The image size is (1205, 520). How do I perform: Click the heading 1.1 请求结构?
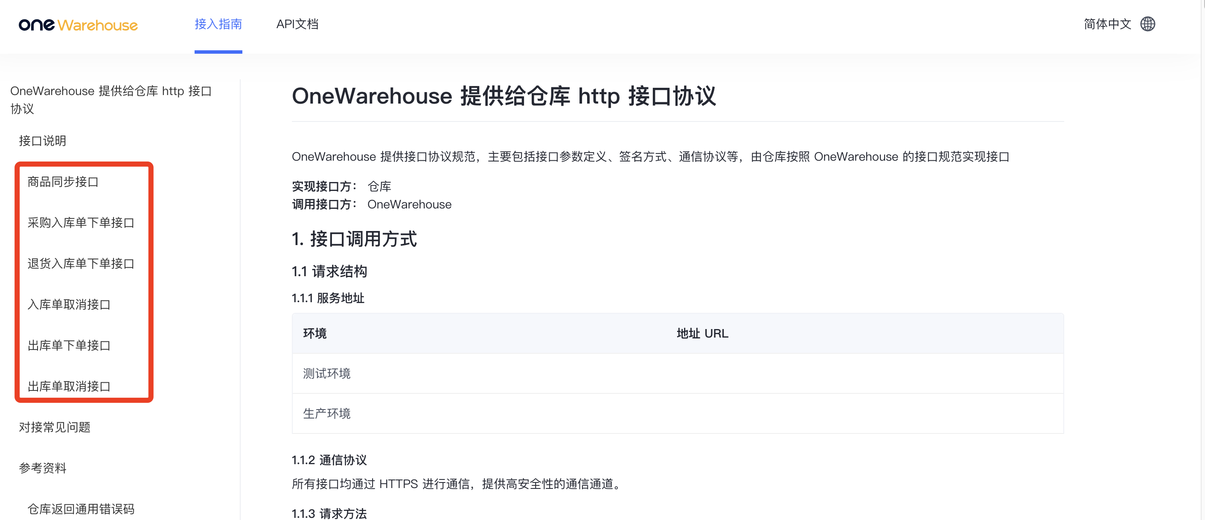pyautogui.click(x=329, y=272)
